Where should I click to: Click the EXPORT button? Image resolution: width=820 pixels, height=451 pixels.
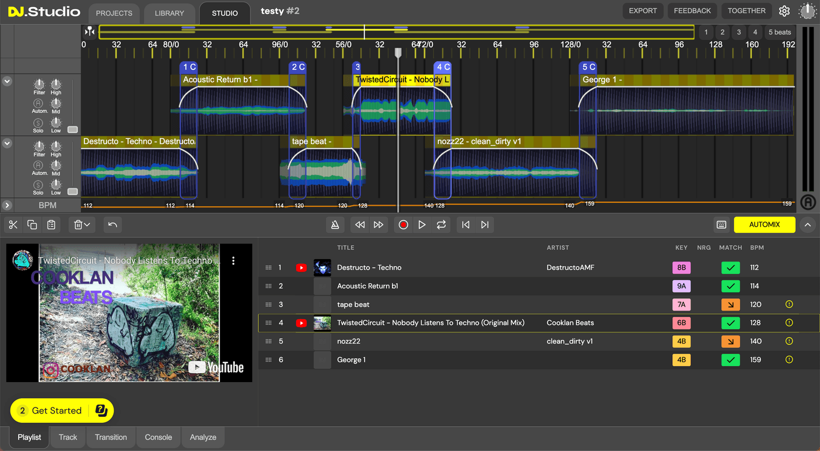(x=643, y=10)
